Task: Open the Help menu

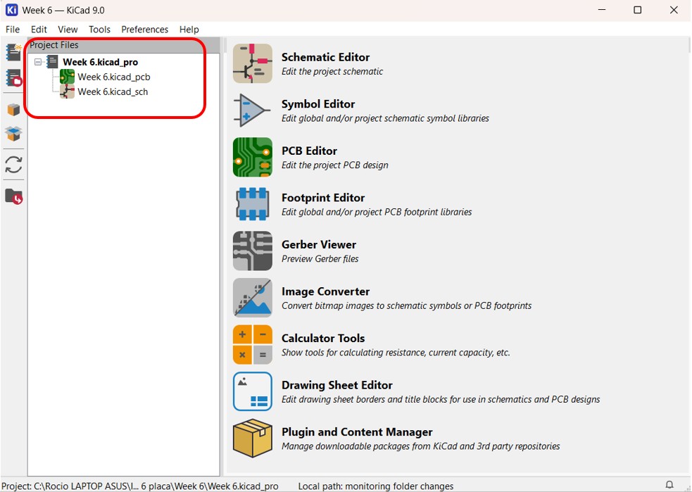Action: (189, 29)
